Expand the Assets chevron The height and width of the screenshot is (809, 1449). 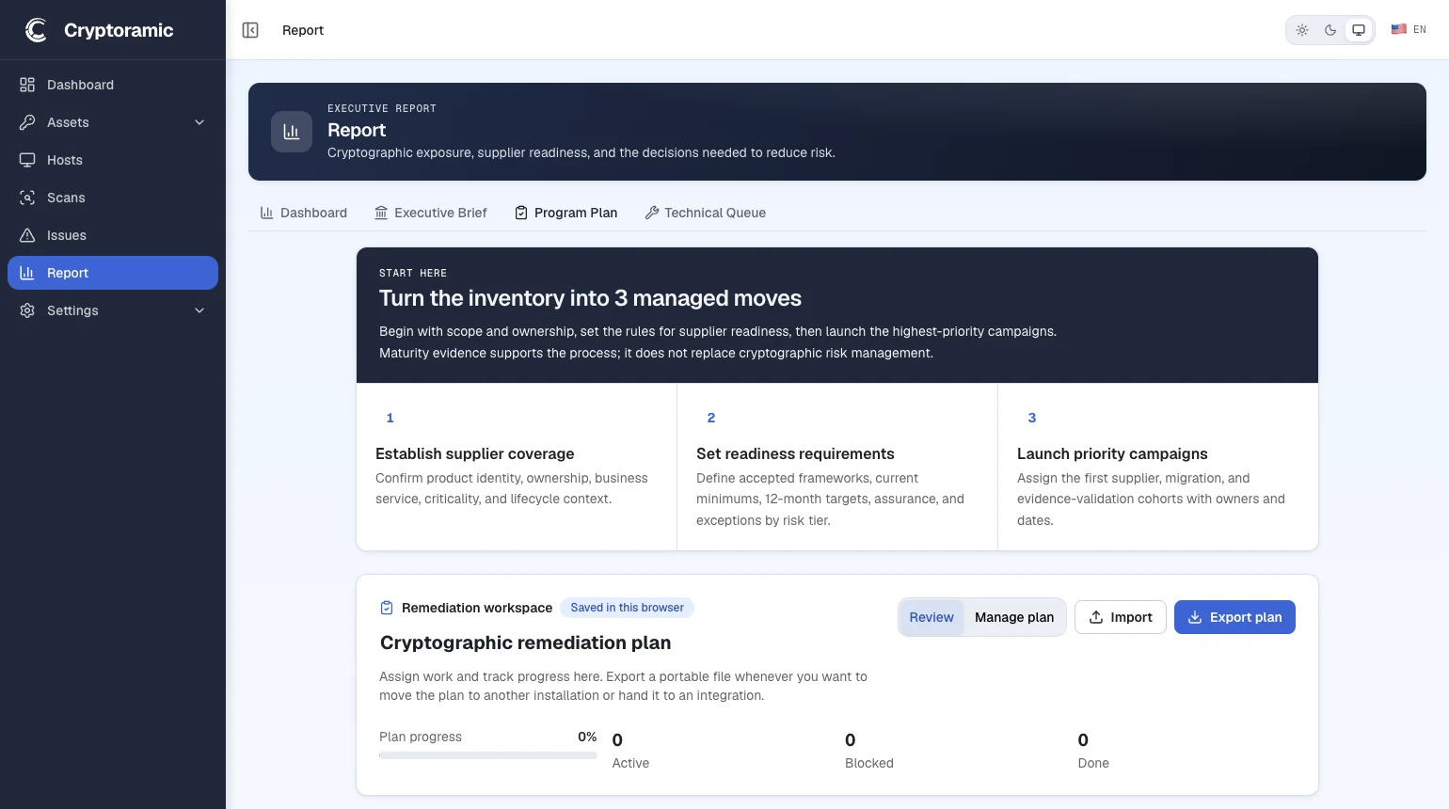[199, 122]
